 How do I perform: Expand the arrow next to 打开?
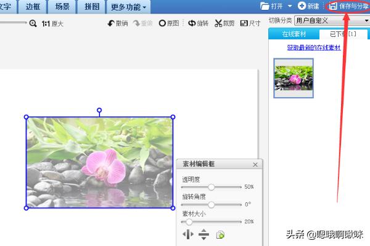pyautogui.click(x=290, y=6)
